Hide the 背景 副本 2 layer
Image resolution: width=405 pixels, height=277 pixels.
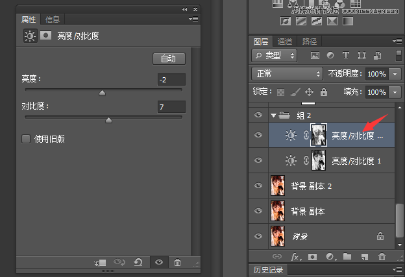pyautogui.click(x=258, y=186)
